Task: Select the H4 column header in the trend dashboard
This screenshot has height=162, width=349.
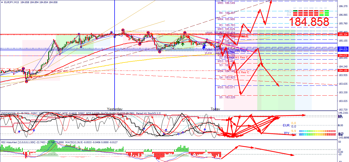Action: 321,8
